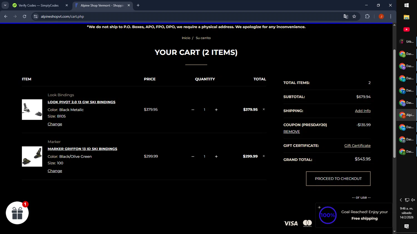Open the Urb... taskbar app
This screenshot has width=417, height=234.
tap(406, 42)
